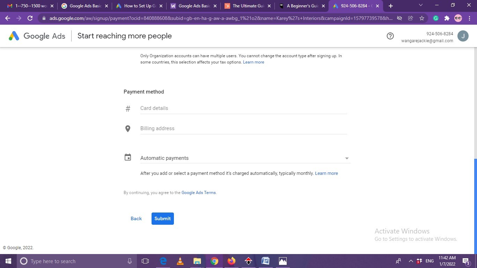The image size is (477, 268).
Task: Click the browser reload icon
Action: pyautogui.click(x=30, y=18)
